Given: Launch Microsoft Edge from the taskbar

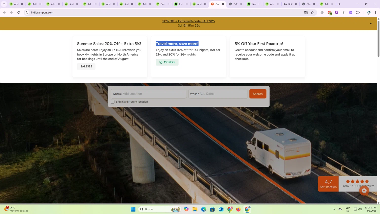Looking at the screenshot, I should 204,209.
